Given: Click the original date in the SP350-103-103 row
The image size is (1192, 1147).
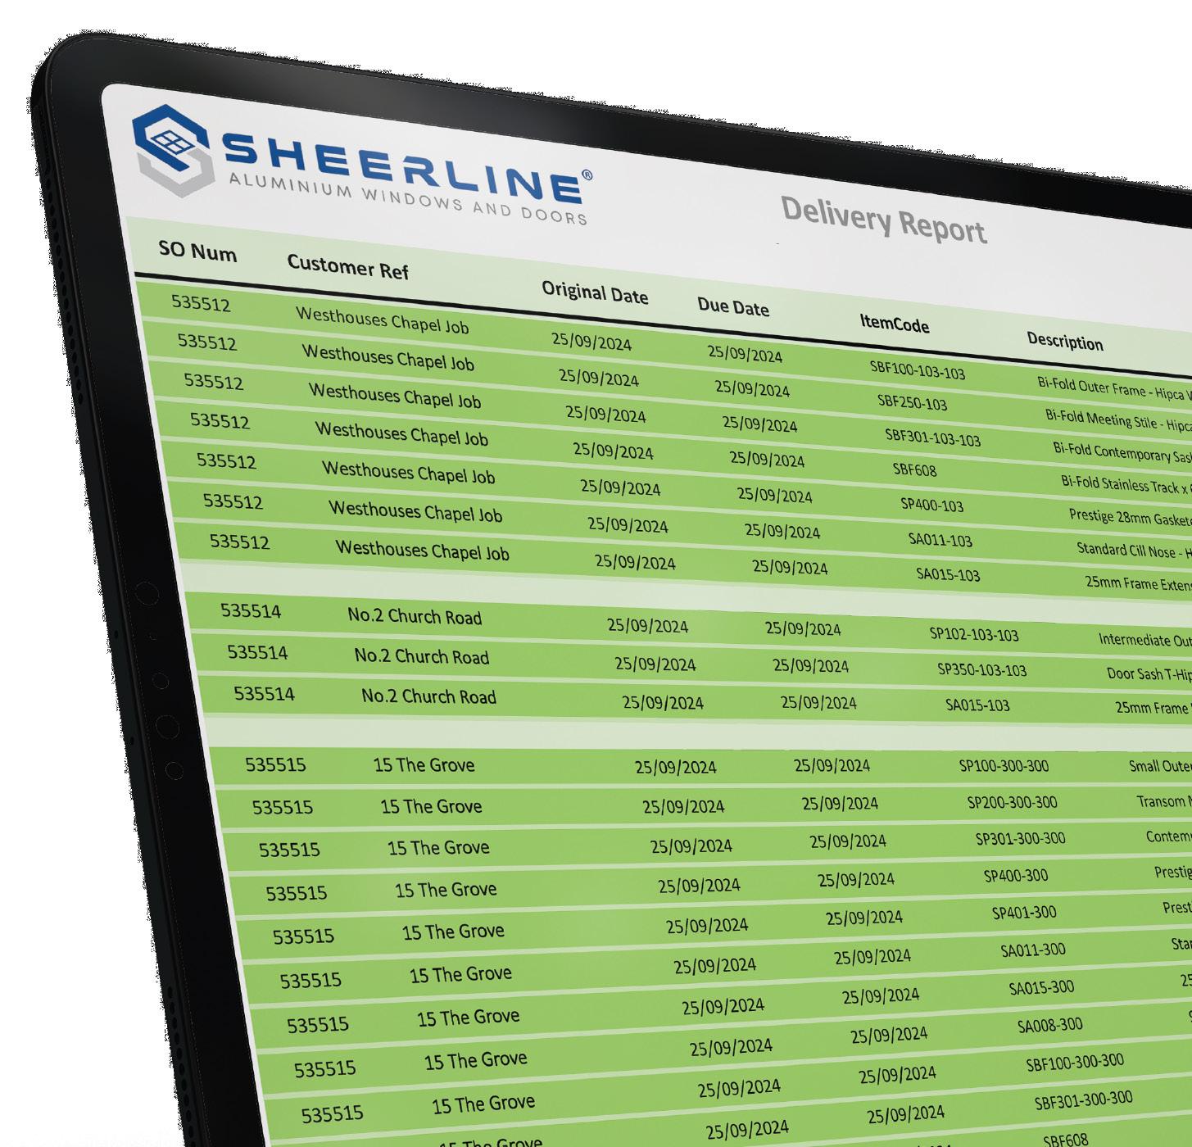Looking at the screenshot, I should click(655, 664).
